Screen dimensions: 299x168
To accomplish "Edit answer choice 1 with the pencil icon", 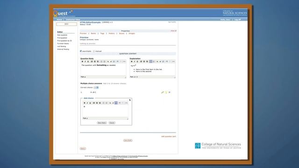I will coord(162,92).
